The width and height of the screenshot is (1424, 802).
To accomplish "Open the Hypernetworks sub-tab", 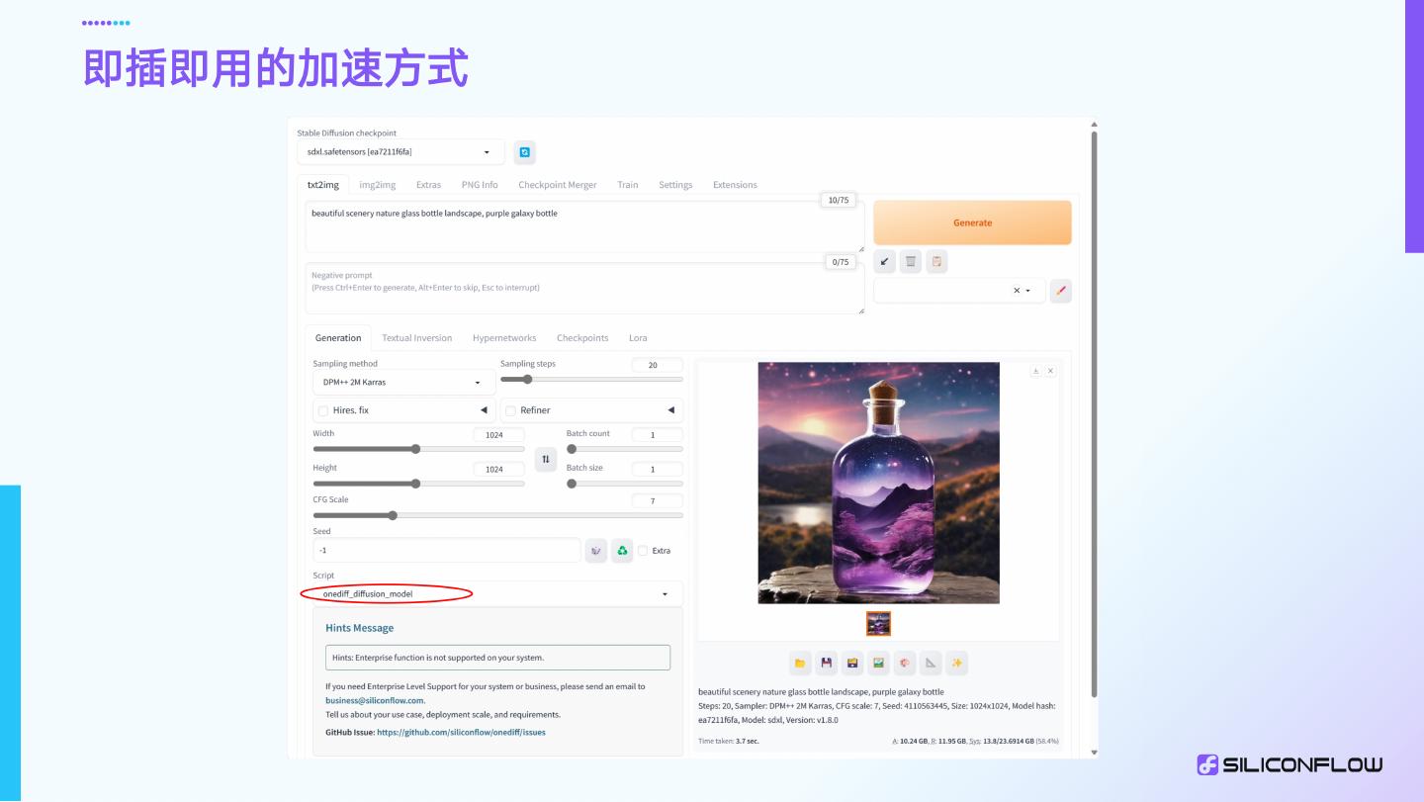I will [504, 338].
